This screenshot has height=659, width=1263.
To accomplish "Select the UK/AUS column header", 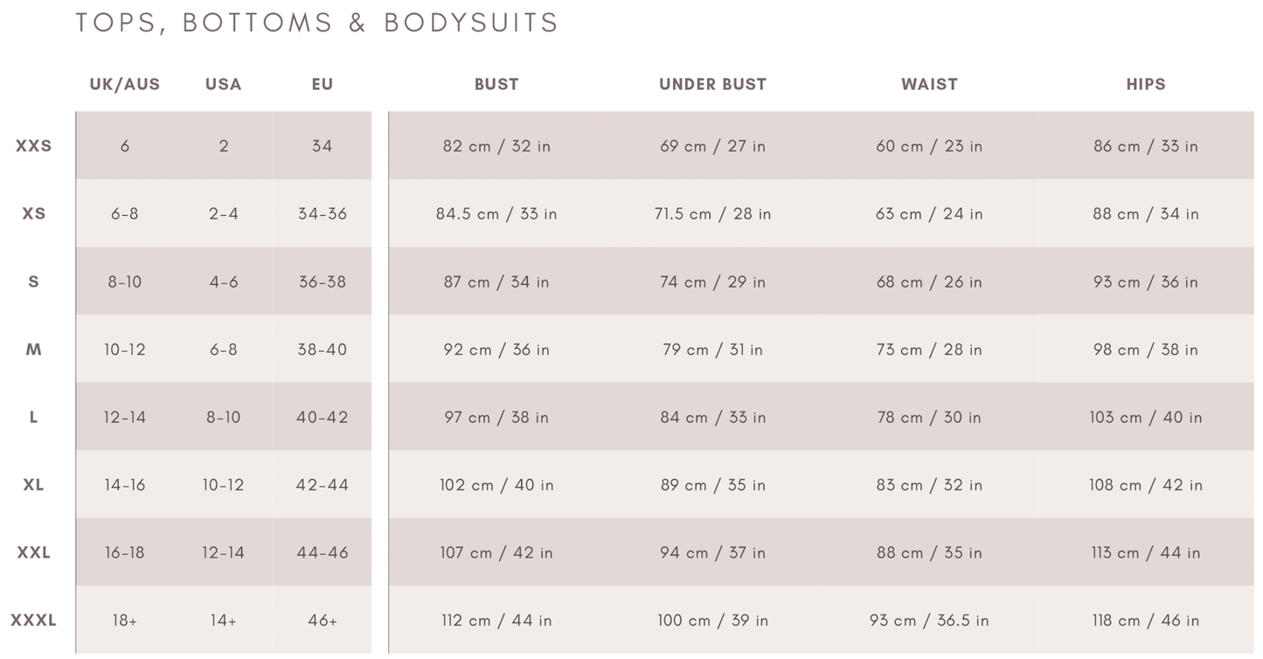I will coord(125,85).
